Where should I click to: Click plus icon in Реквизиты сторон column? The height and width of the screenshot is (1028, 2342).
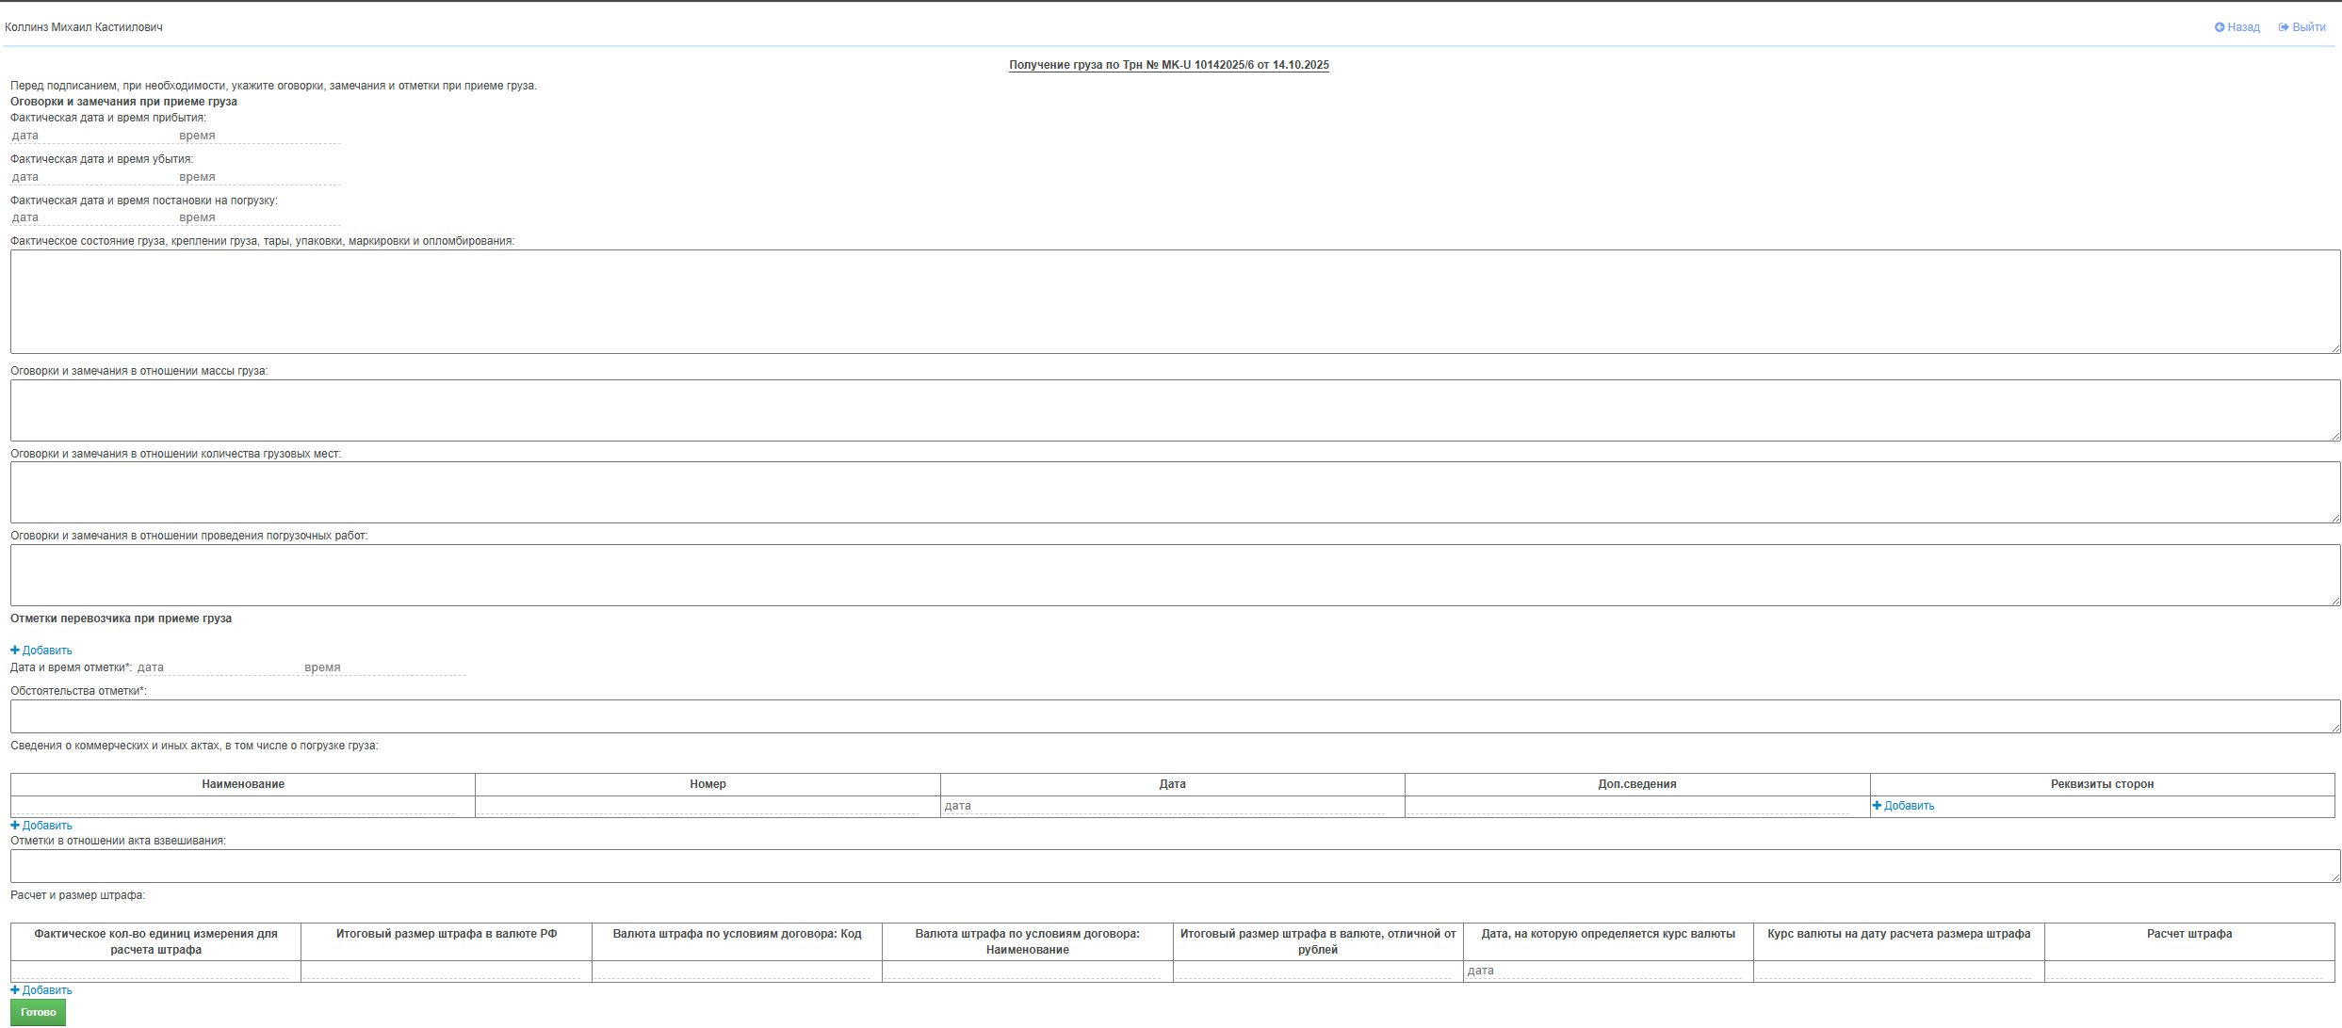(x=1877, y=806)
